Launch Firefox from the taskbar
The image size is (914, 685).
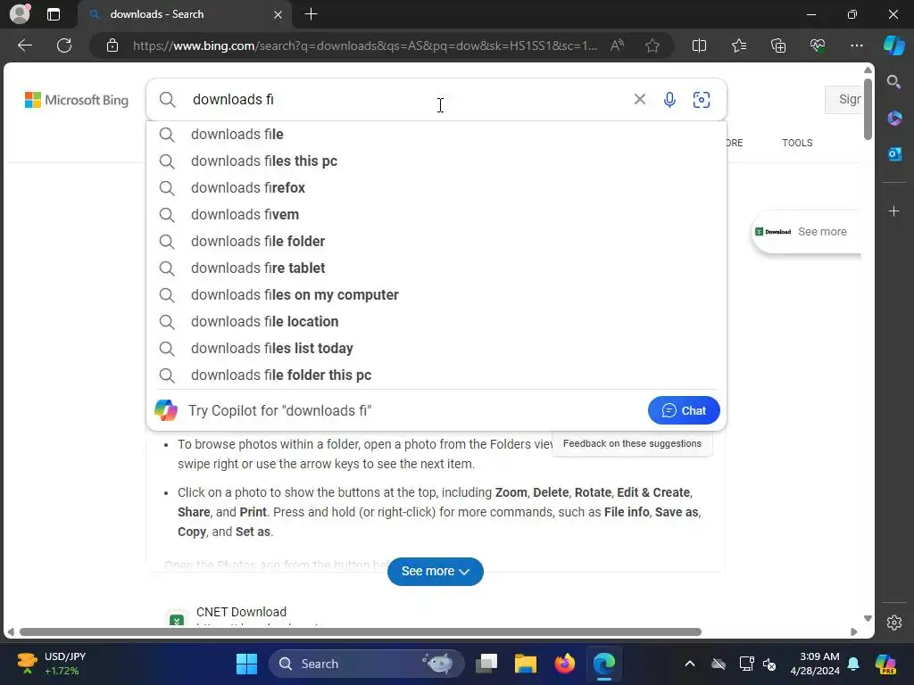click(x=564, y=664)
